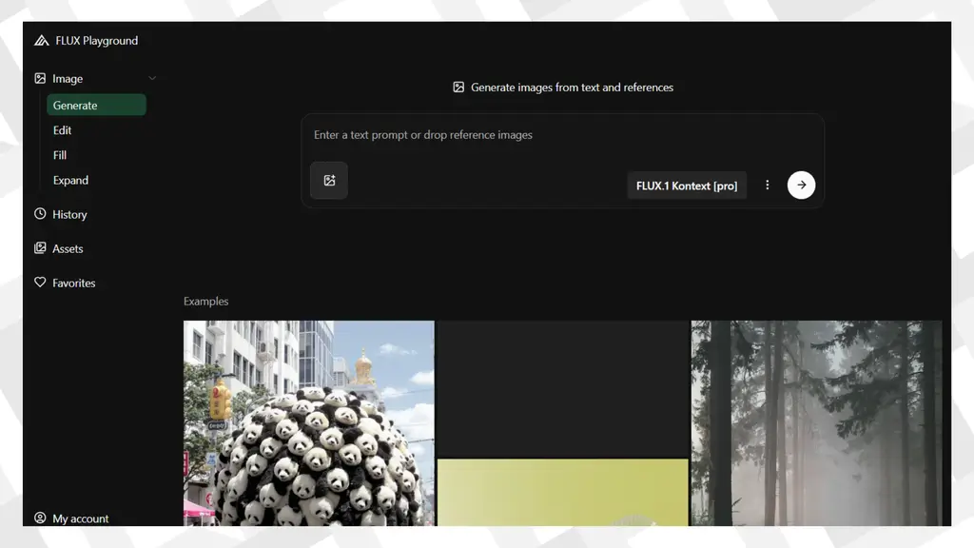Select Fill in the Image menu

tap(59, 155)
